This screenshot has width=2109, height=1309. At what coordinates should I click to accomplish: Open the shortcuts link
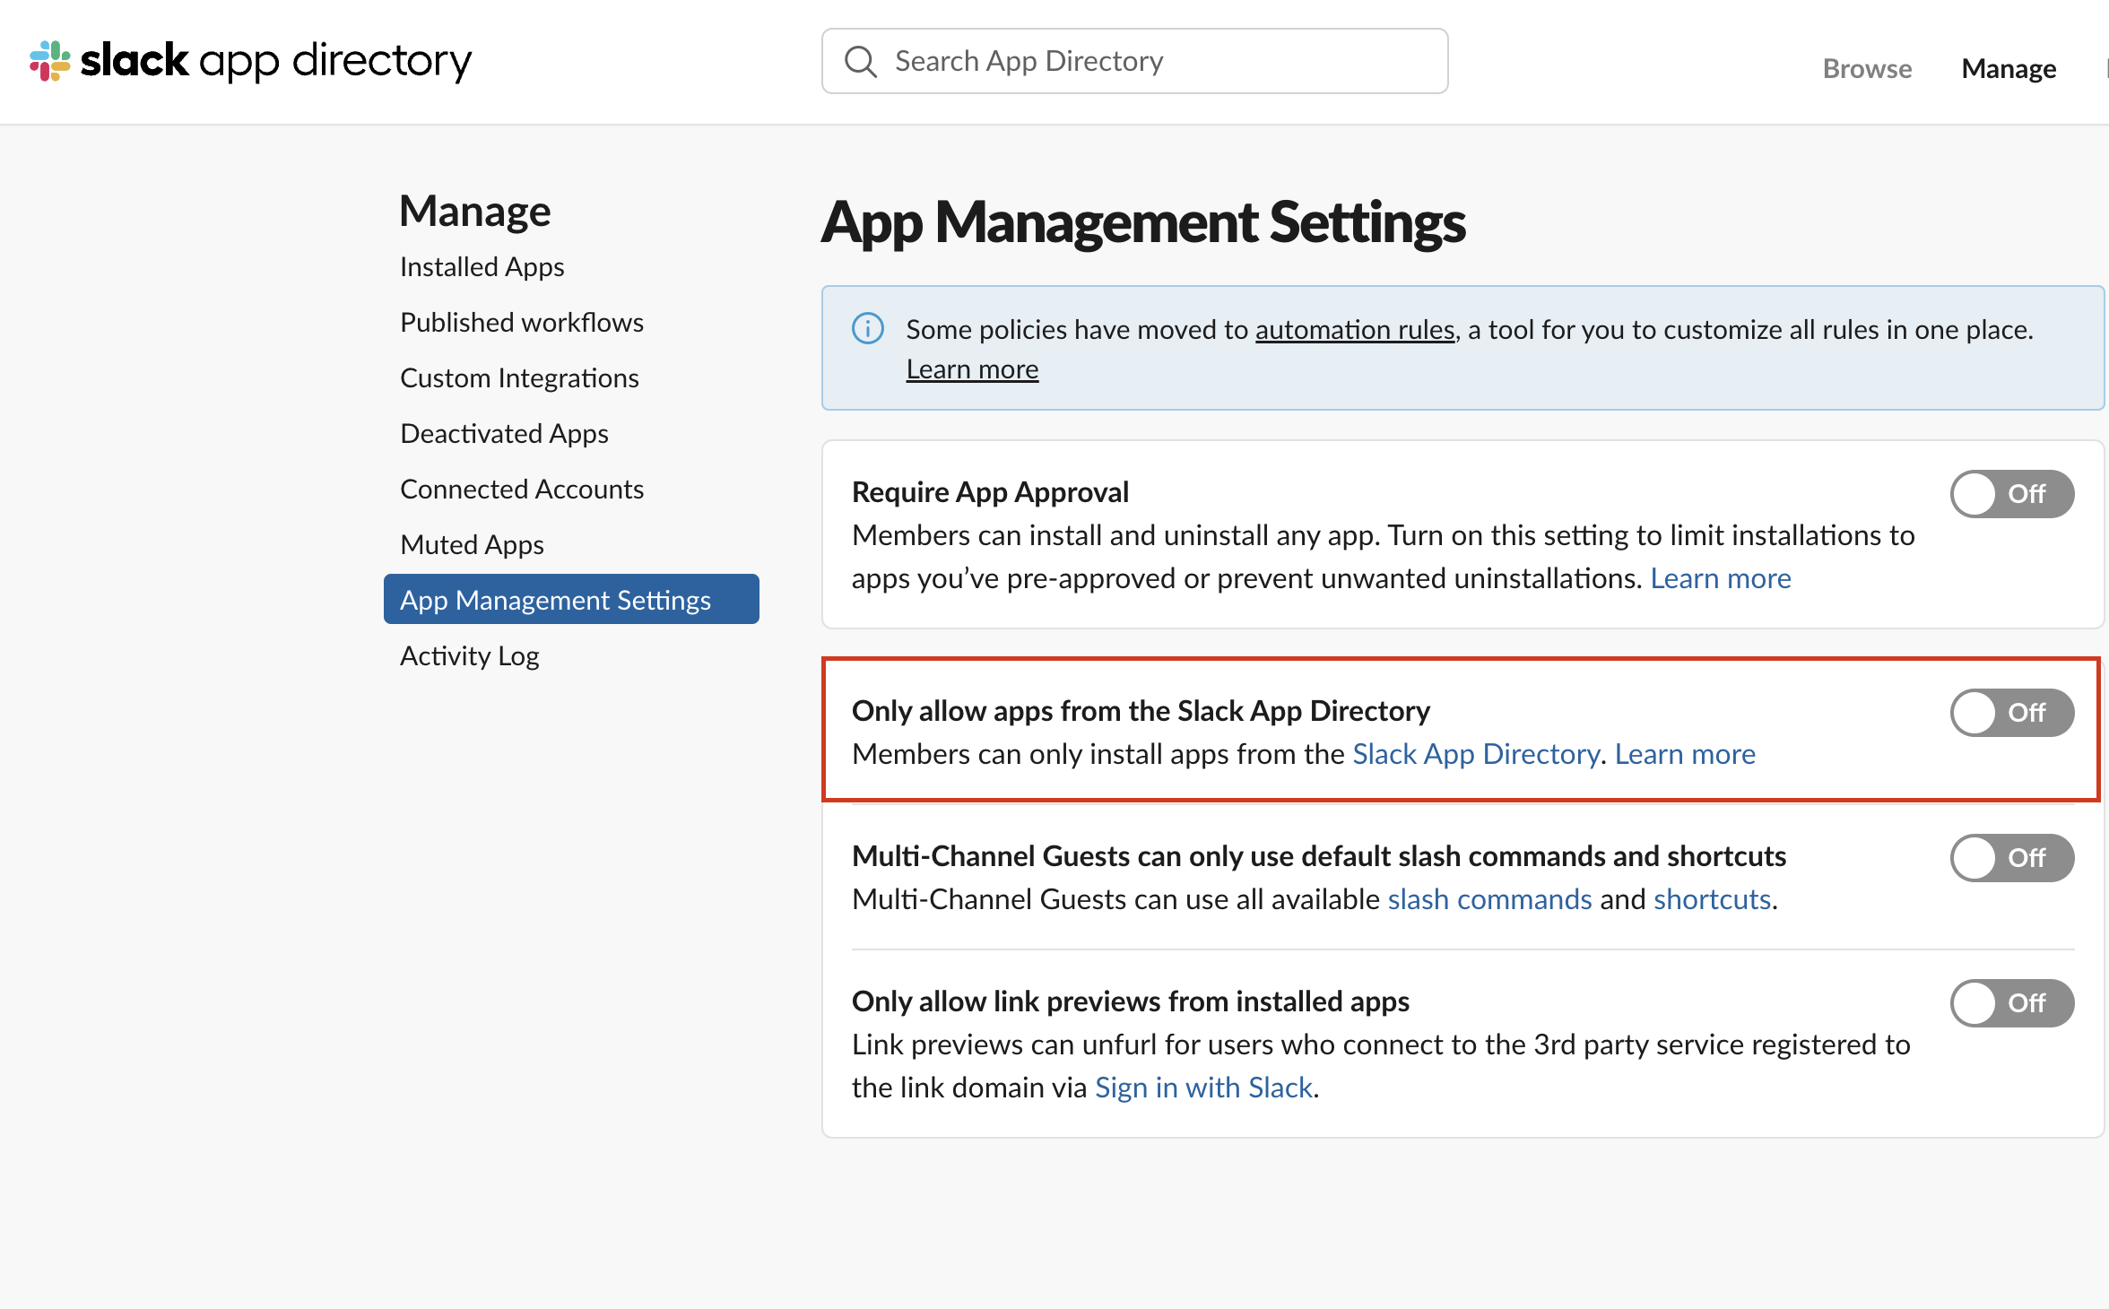(x=1712, y=899)
